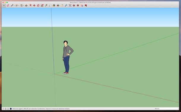This screenshot has width=181, height=112.
Task: Select the Scale tool
Action: pos(42,5)
